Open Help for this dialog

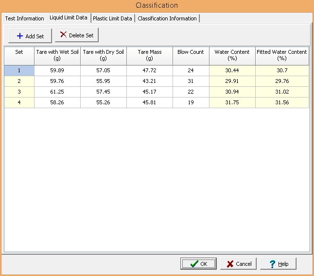click(278, 264)
